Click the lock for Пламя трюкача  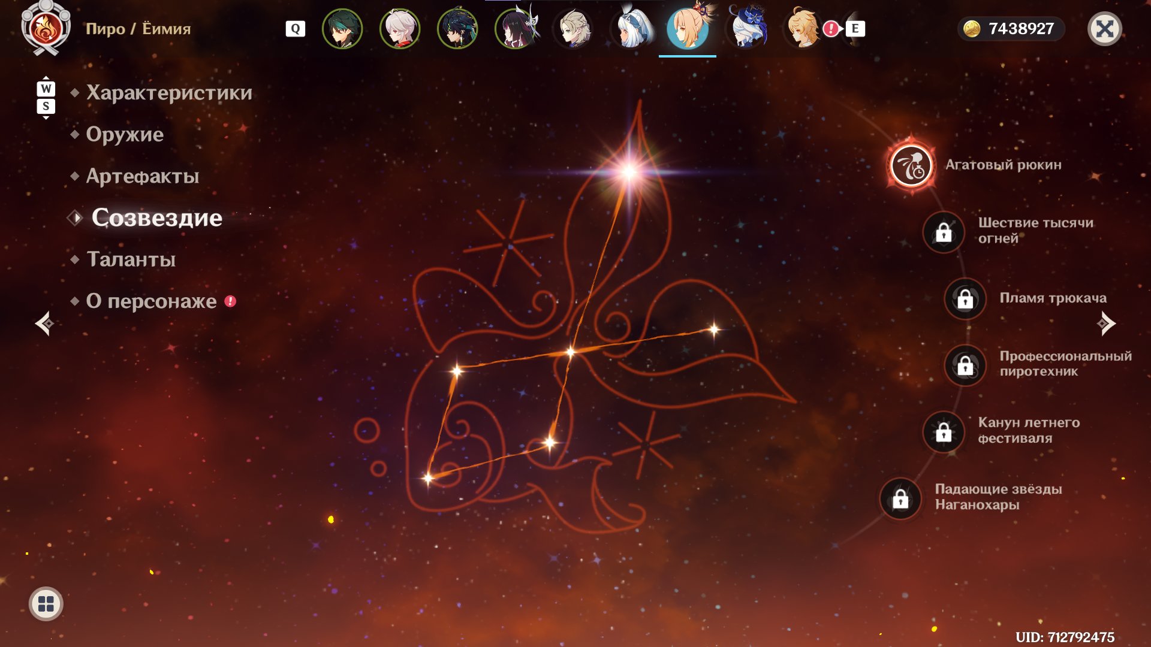(x=965, y=298)
